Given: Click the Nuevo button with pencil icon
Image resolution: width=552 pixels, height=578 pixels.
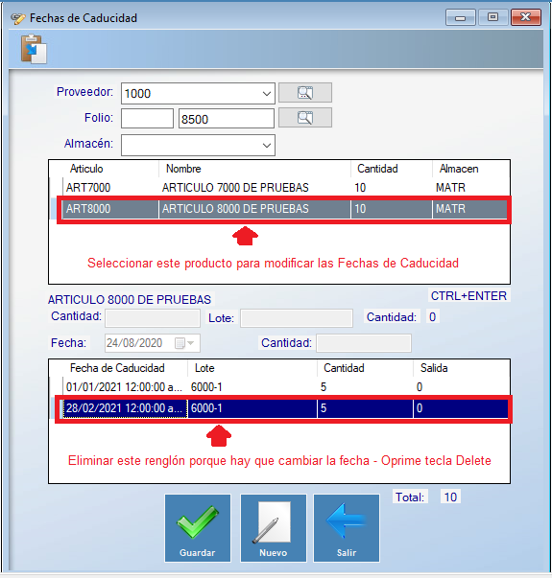Looking at the screenshot, I should (274, 528).
